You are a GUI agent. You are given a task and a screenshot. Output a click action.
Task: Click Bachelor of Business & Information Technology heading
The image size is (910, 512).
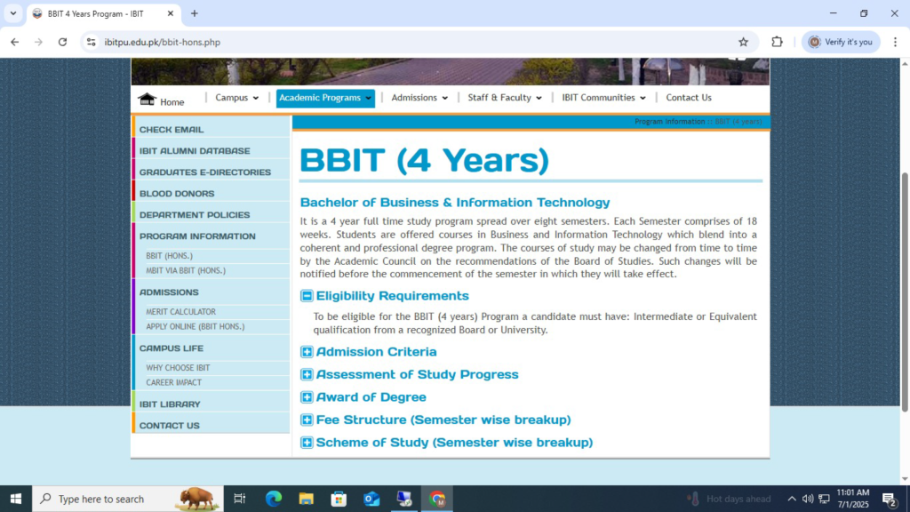(454, 202)
